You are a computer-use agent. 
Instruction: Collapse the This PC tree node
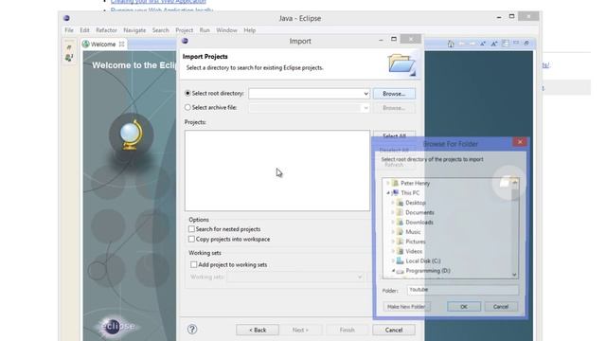(x=388, y=193)
